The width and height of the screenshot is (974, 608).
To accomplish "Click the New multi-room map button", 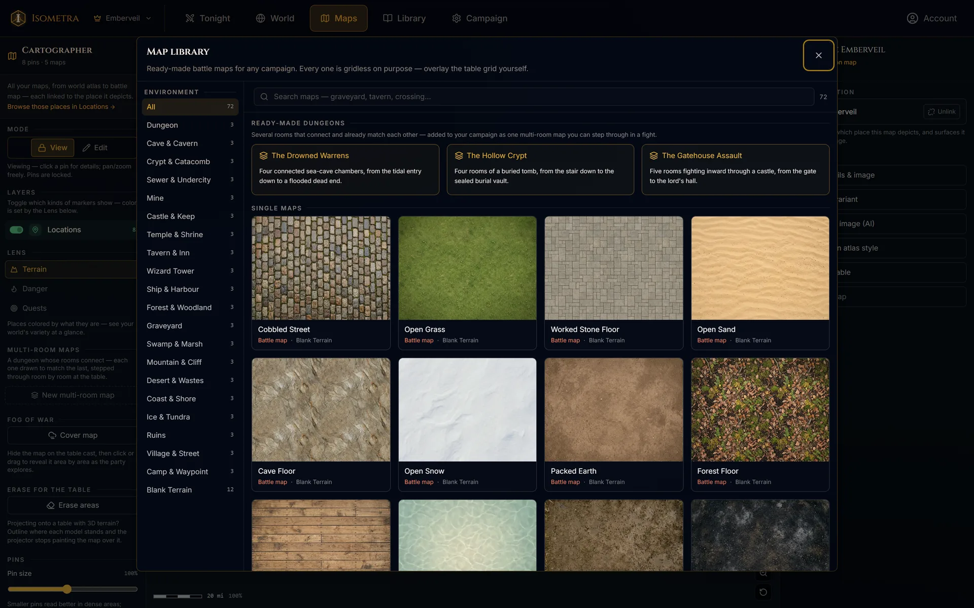I will (x=72, y=395).
